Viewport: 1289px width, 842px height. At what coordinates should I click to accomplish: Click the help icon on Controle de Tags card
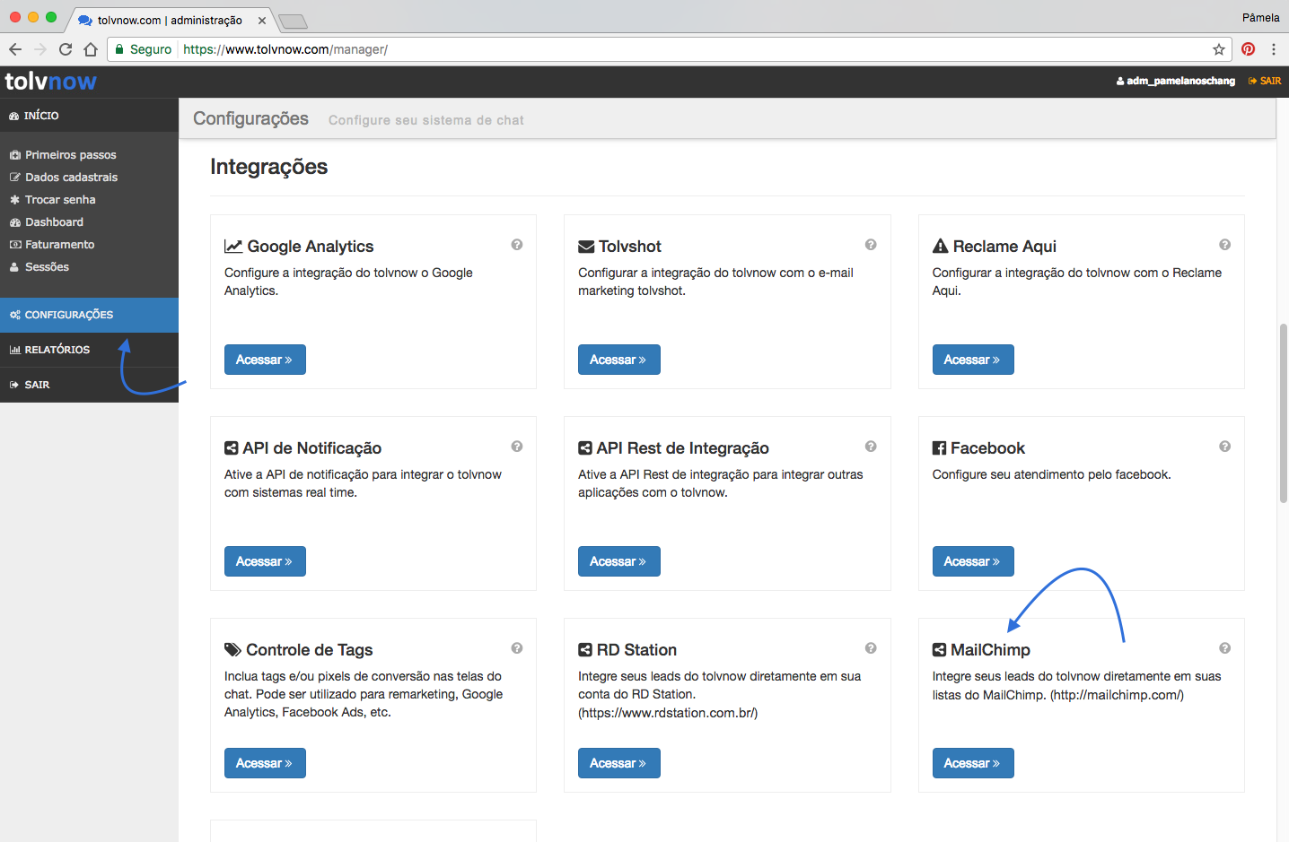(517, 648)
